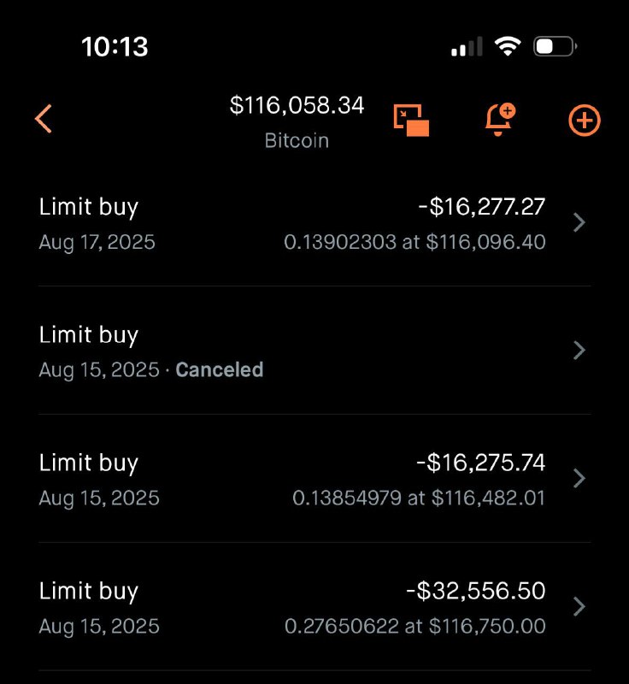Open picture-in-picture chart icon
The height and width of the screenshot is (684, 629).
(411, 120)
